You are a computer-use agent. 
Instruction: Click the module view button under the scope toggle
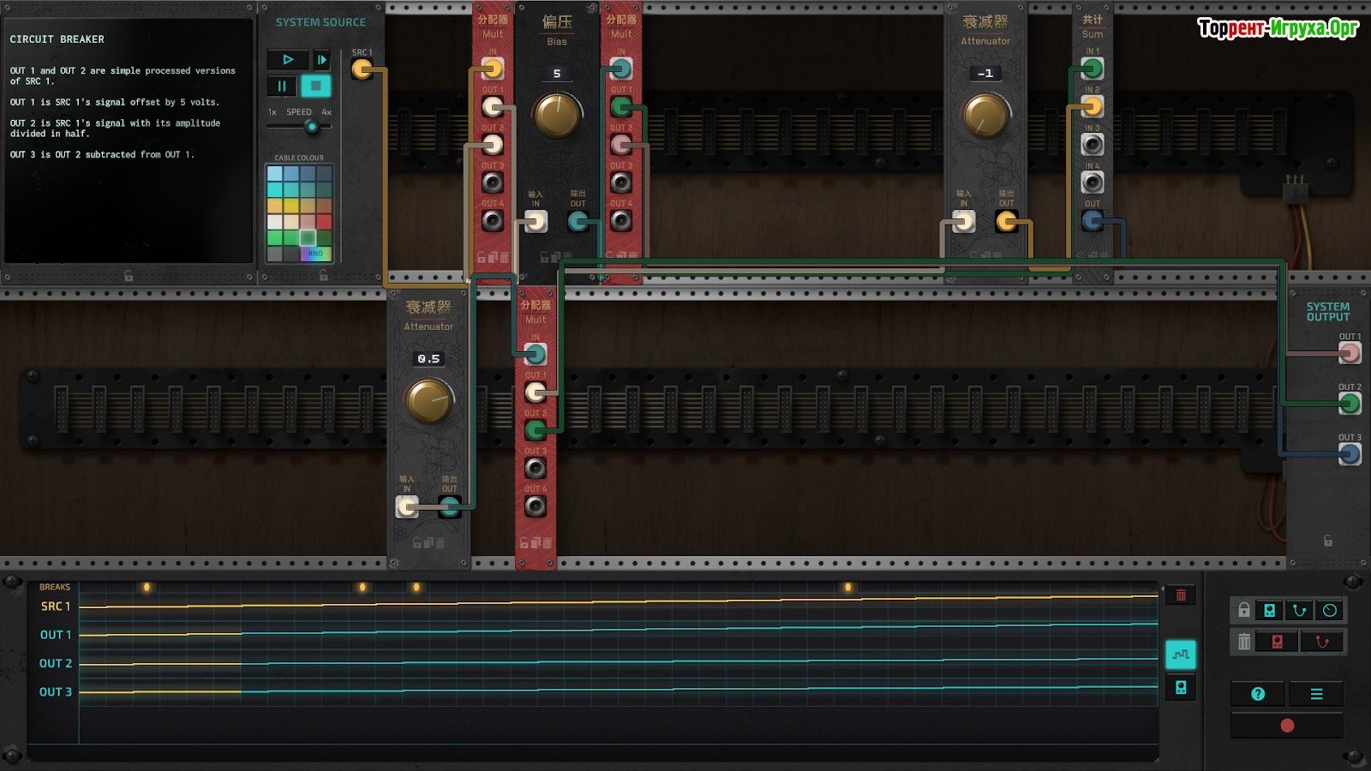tap(1180, 688)
